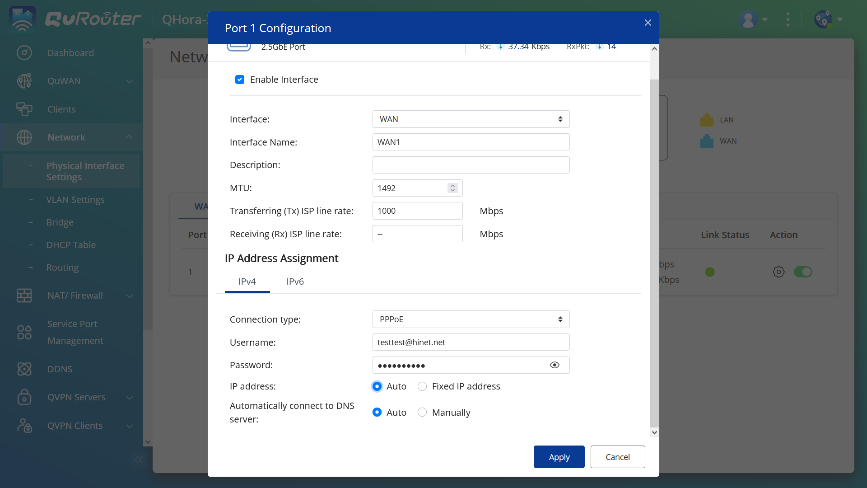Toggle the Port 1 enable/disable switch
This screenshot has height=488, width=867.
(803, 272)
